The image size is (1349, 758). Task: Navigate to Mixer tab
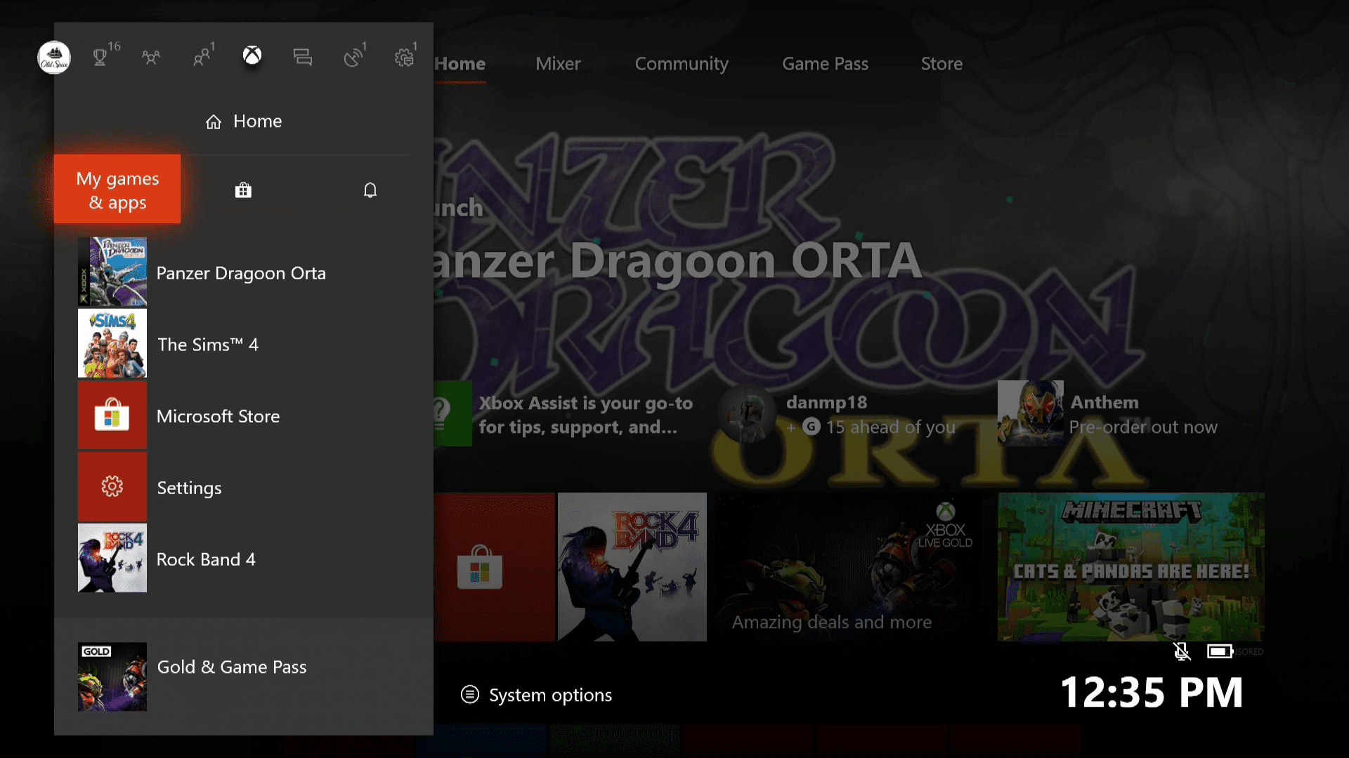[559, 63]
